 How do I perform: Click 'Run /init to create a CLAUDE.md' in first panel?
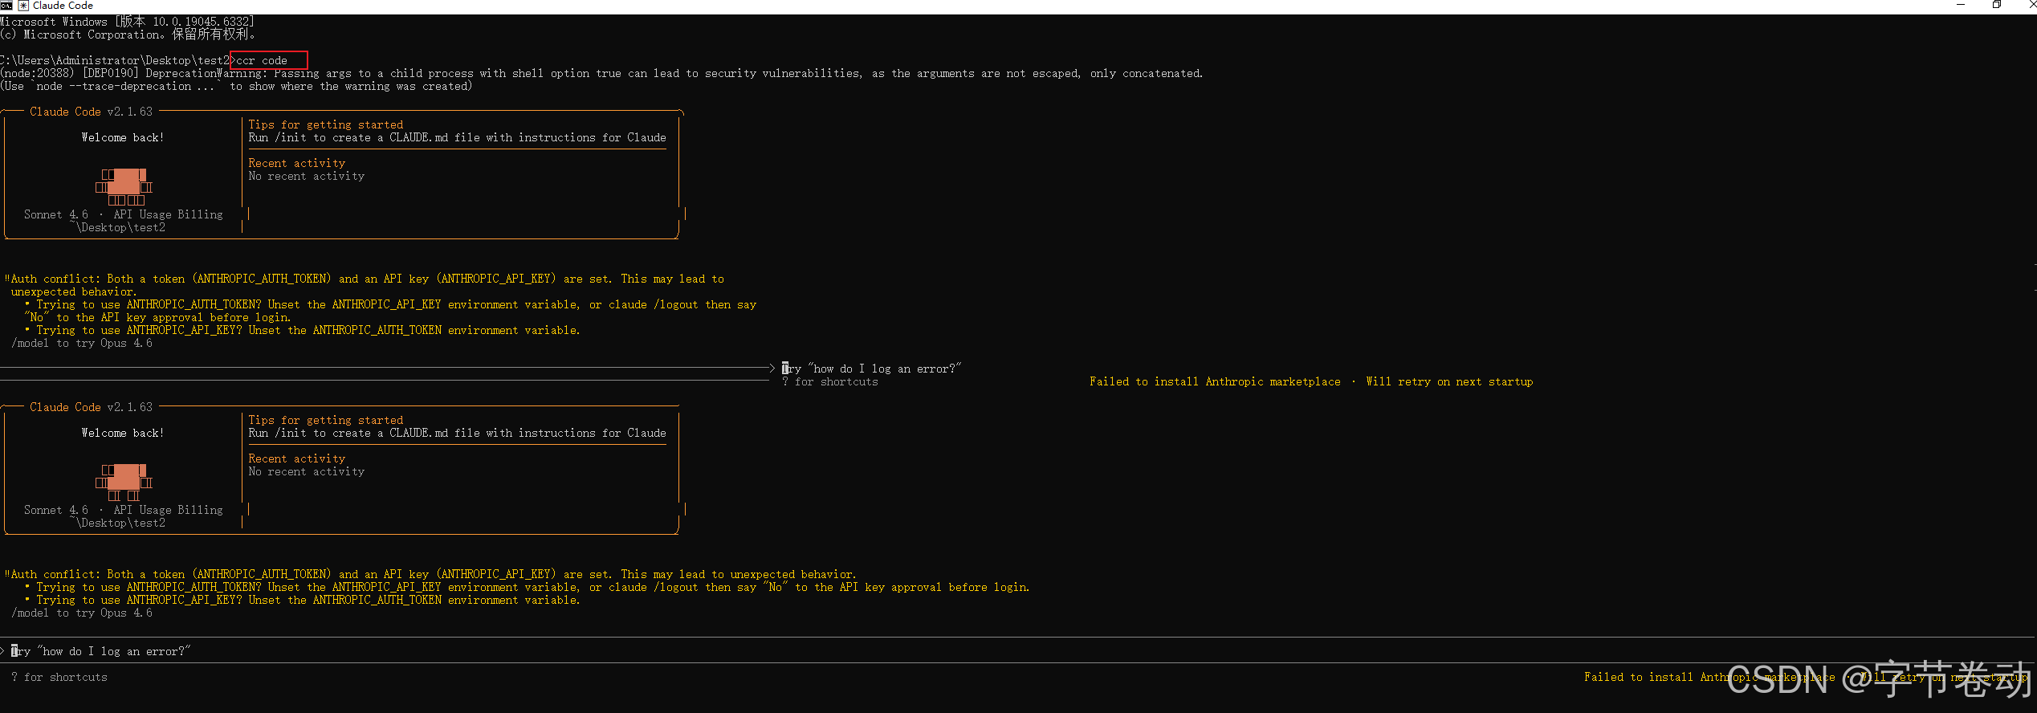(457, 137)
